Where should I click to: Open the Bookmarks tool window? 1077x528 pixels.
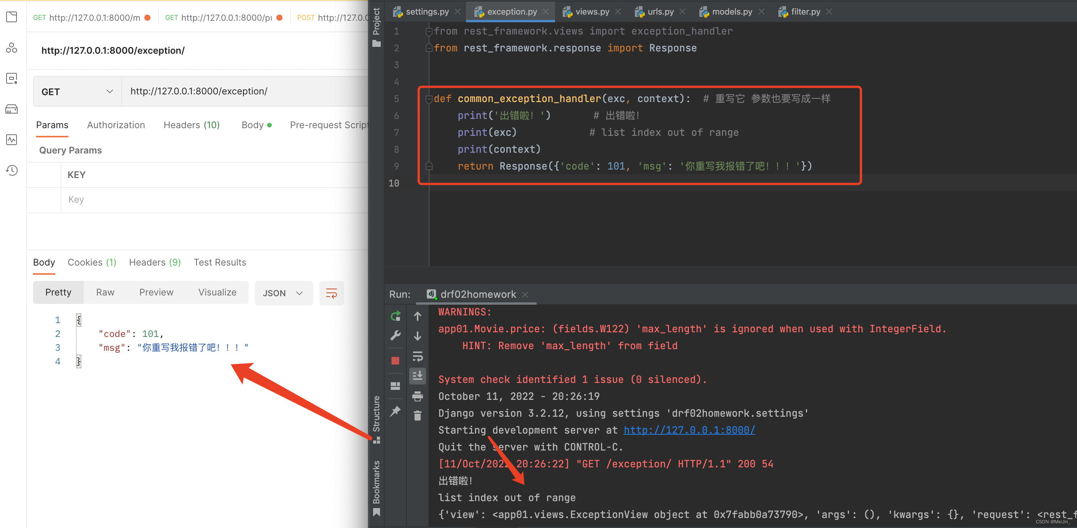(377, 488)
